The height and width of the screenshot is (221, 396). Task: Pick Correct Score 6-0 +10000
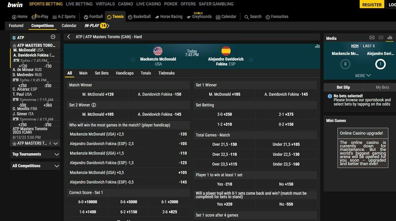[88, 202]
